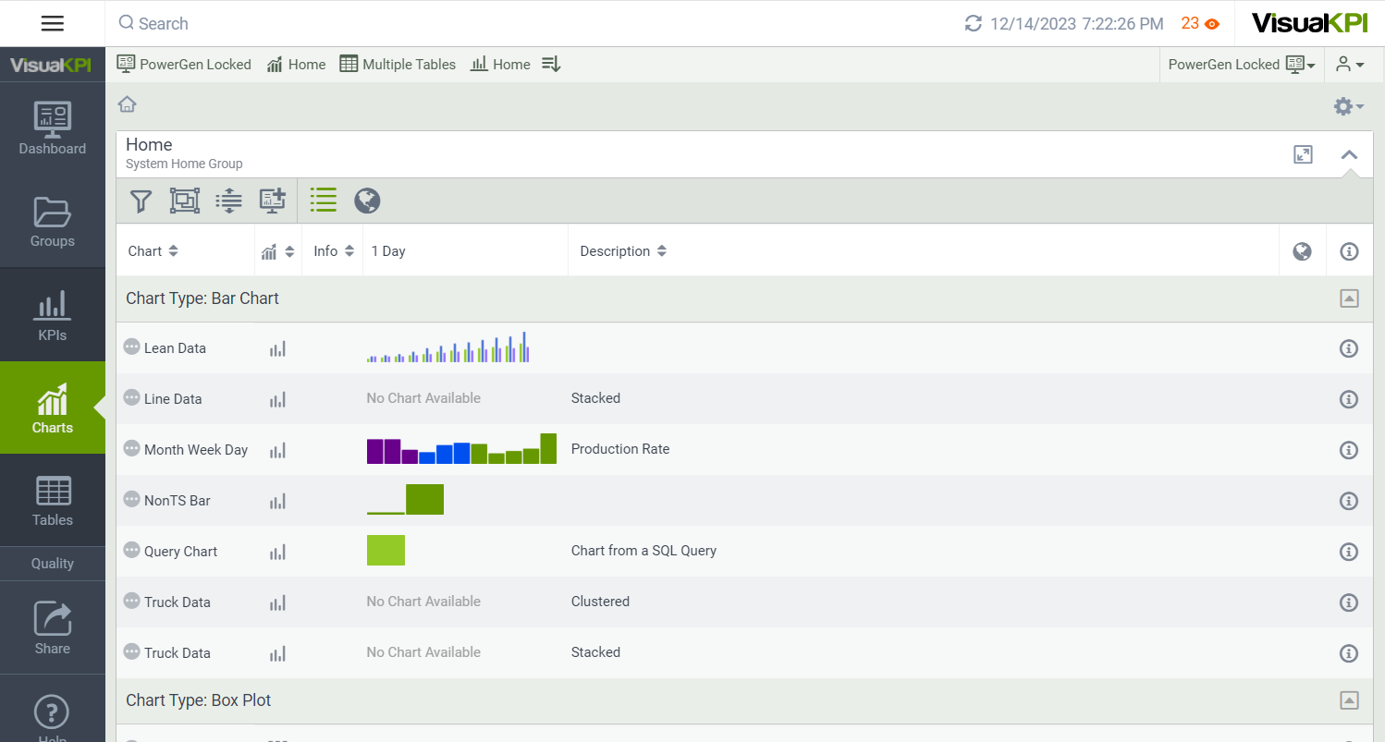Screen dimensions: 1385x742
Task: Open the Month Week Day chart
Action: (x=196, y=450)
